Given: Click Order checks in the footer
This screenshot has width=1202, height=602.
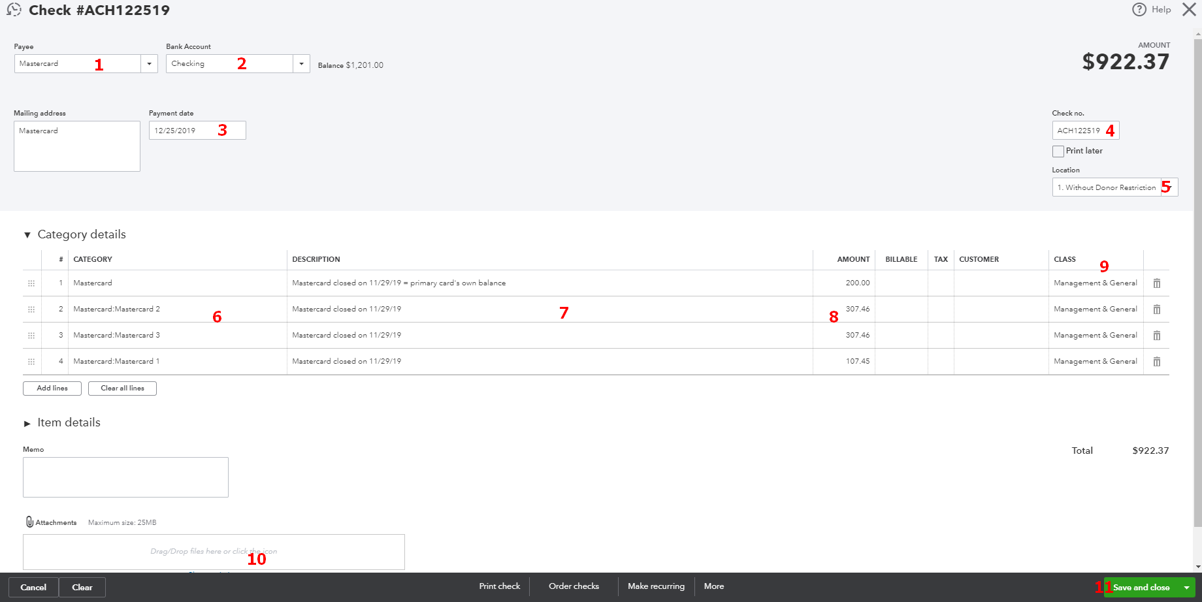Looking at the screenshot, I should pos(574,586).
